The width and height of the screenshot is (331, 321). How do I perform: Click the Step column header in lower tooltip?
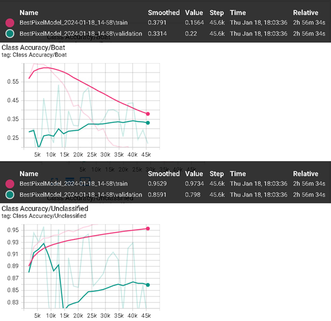click(x=216, y=174)
